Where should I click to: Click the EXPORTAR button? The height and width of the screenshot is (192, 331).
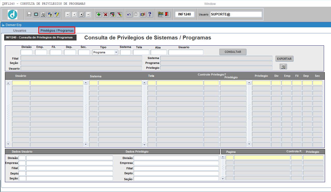(x=284, y=59)
